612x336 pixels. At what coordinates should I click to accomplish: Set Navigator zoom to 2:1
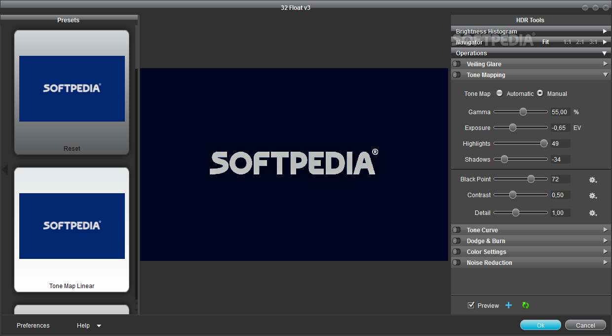tap(580, 42)
